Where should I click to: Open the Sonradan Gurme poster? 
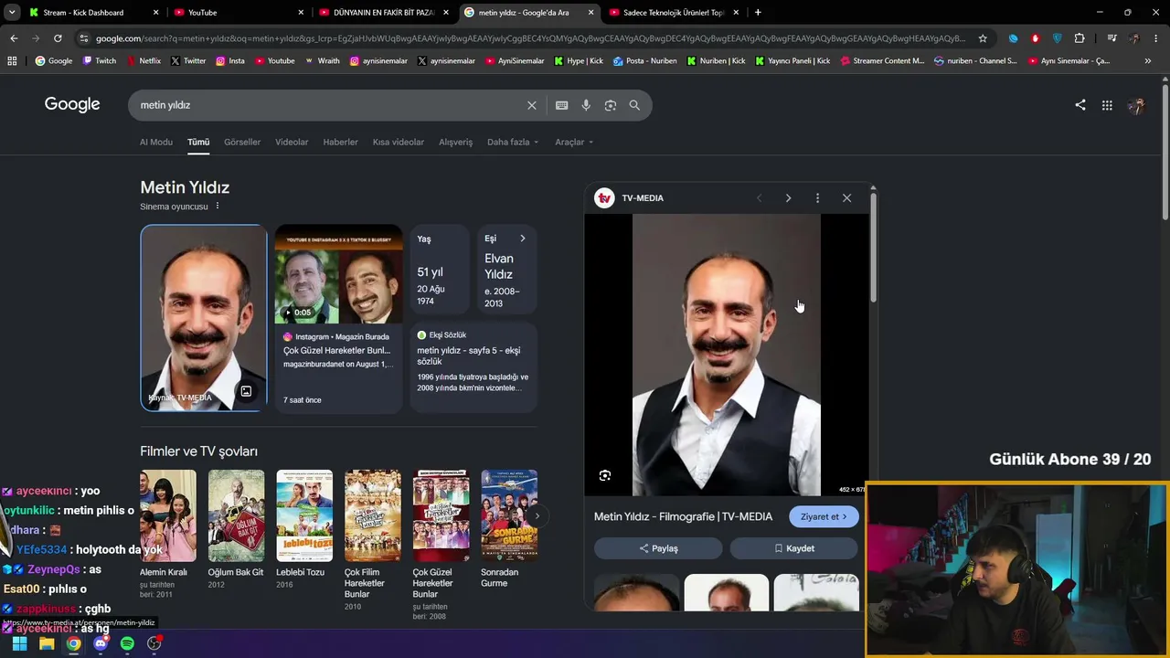[509, 516]
